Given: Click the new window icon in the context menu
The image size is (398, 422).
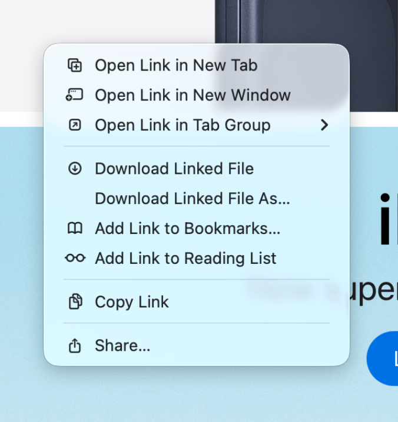Looking at the screenshot, I should click(x=74, y=95).
